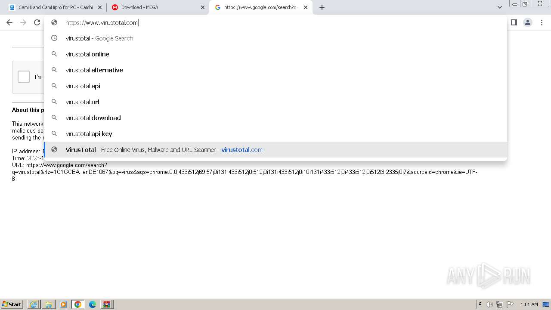This screenshot has height=310, width=551.
Task: Open the network tray icon
Action: click(500, 304)
